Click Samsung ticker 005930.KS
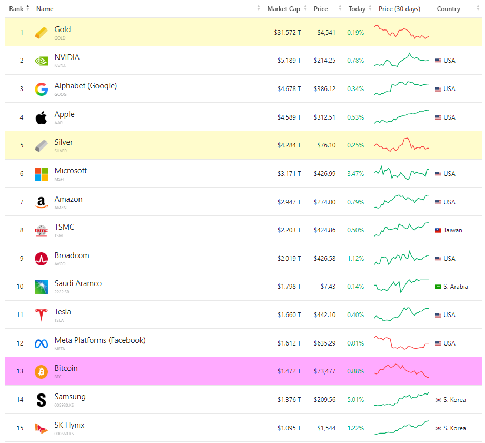The width and height of the screenshot is (485, 443). (x=64, y=405)
